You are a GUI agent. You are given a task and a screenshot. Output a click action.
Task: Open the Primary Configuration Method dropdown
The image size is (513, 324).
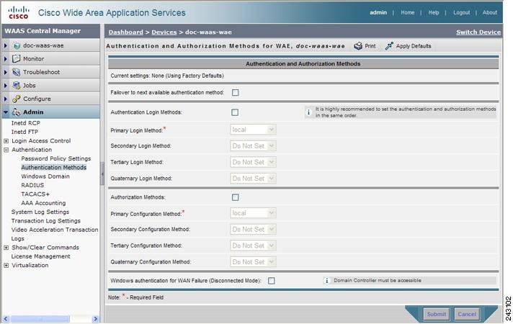(x=253, y=213)
